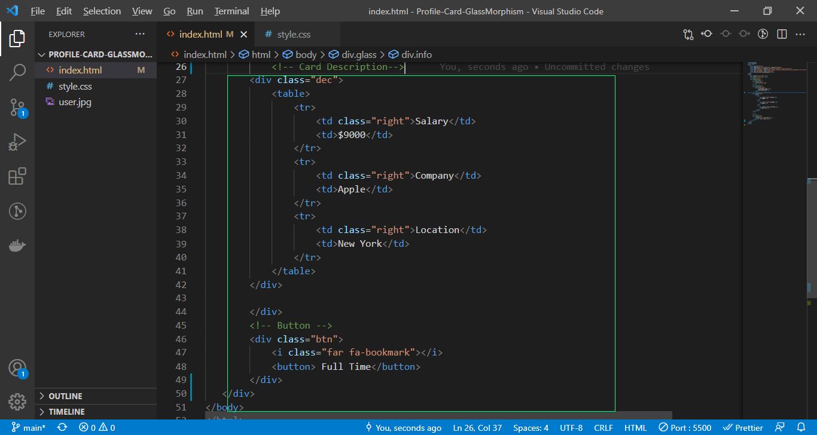Screen dimensions: 817x435
Task: Open editor More Actions ellipsis
Action: pyautogui.click(x=800, y=34)
